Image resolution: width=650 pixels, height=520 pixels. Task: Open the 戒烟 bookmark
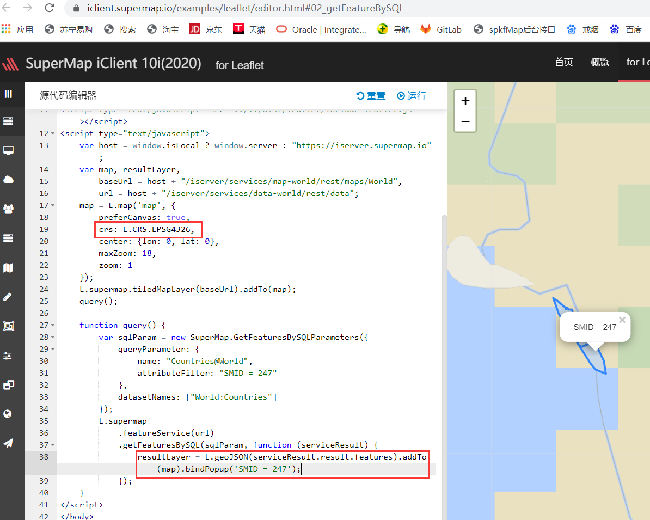pos(583,29)
